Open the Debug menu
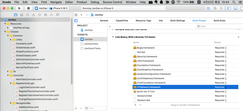Viewport: 243px width, 111px height. coord(95,2)
